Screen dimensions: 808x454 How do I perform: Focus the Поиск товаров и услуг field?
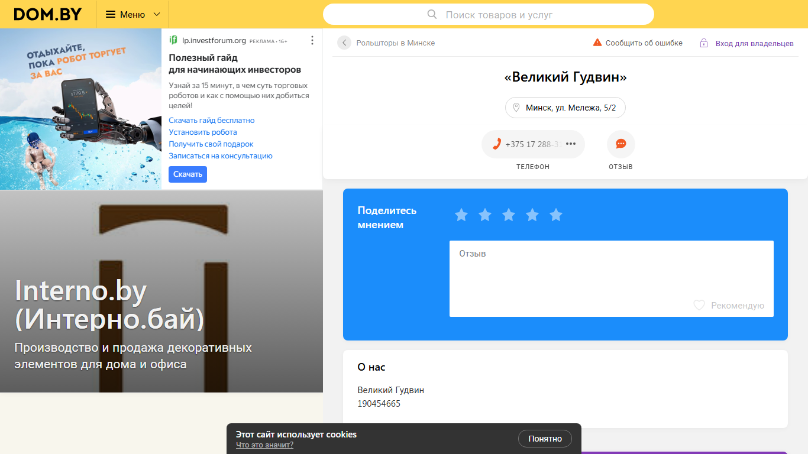click(489, 14)
